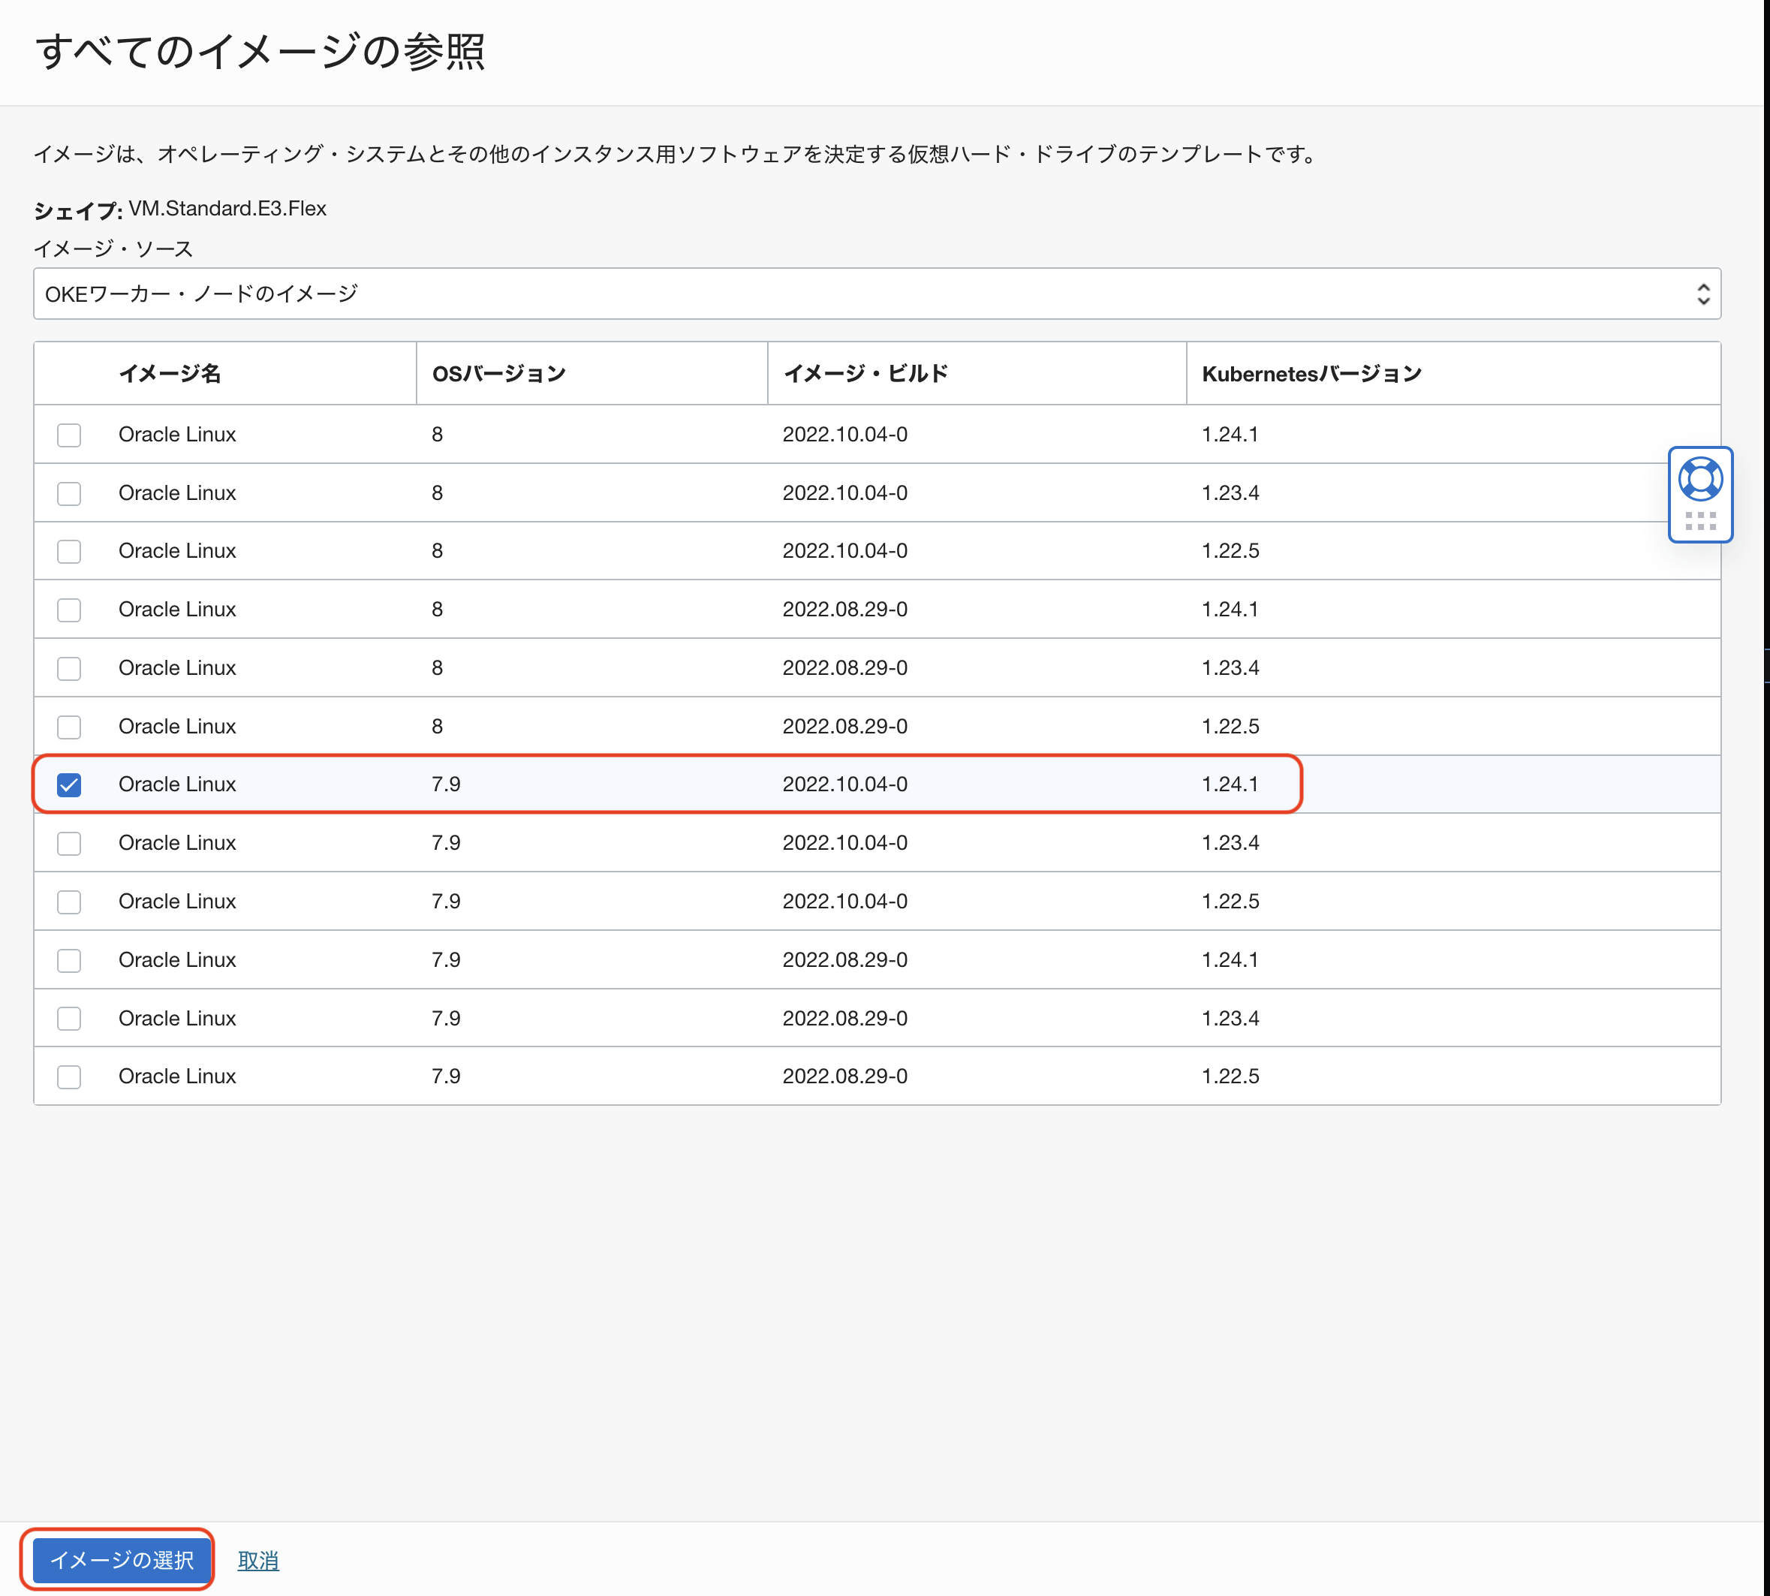1770x1596 pixels.
Task: Check Oracle Linux 7.9 2022.08.29-0 Kubernetes 1.24.1 row
Action: click(69, 960)
